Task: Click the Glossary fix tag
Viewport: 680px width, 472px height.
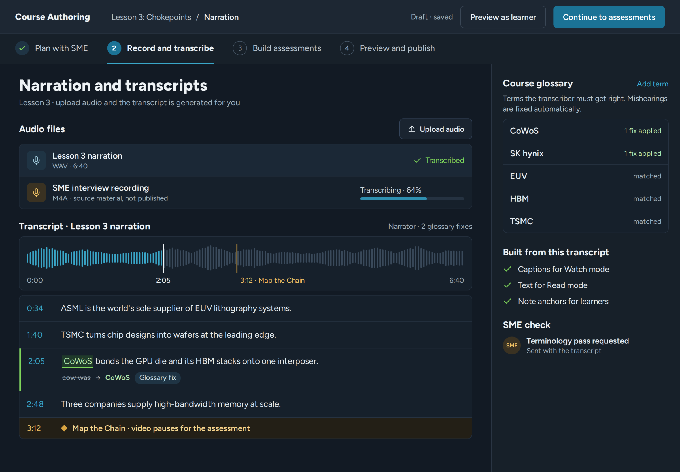Action: [158, 378]
